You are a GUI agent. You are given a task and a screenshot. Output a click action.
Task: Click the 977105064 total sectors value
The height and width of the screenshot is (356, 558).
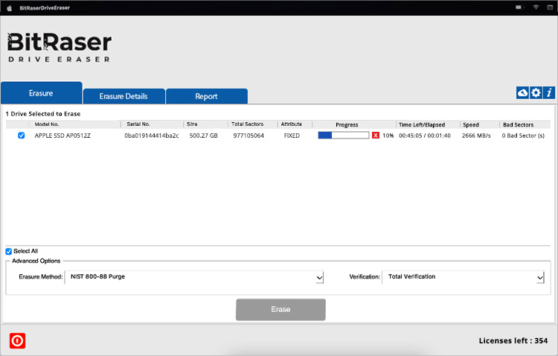[x=248, y=136]
